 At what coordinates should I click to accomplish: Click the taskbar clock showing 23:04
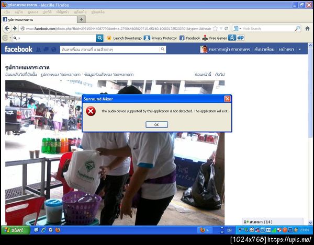click(305, 230)
